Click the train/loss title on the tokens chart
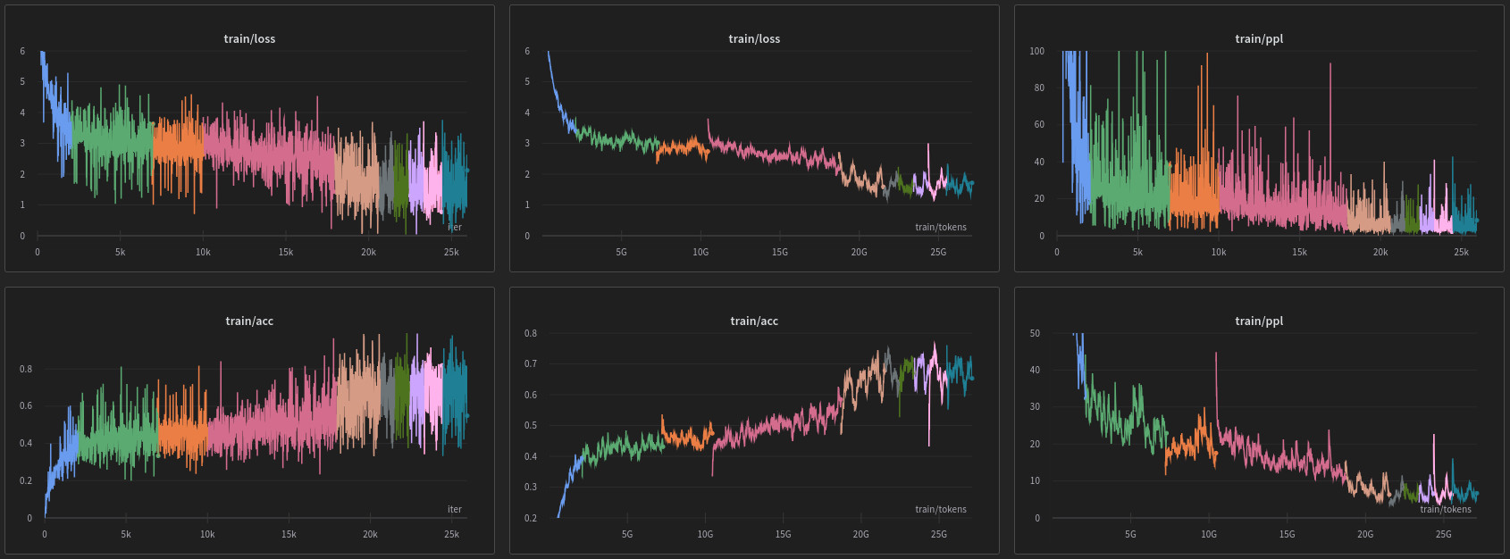 click(x=754, y=38)
